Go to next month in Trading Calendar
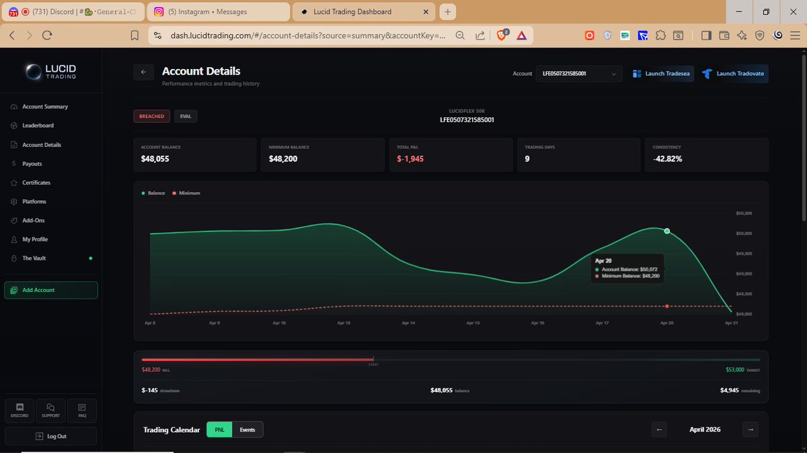 tap(751, 430)
